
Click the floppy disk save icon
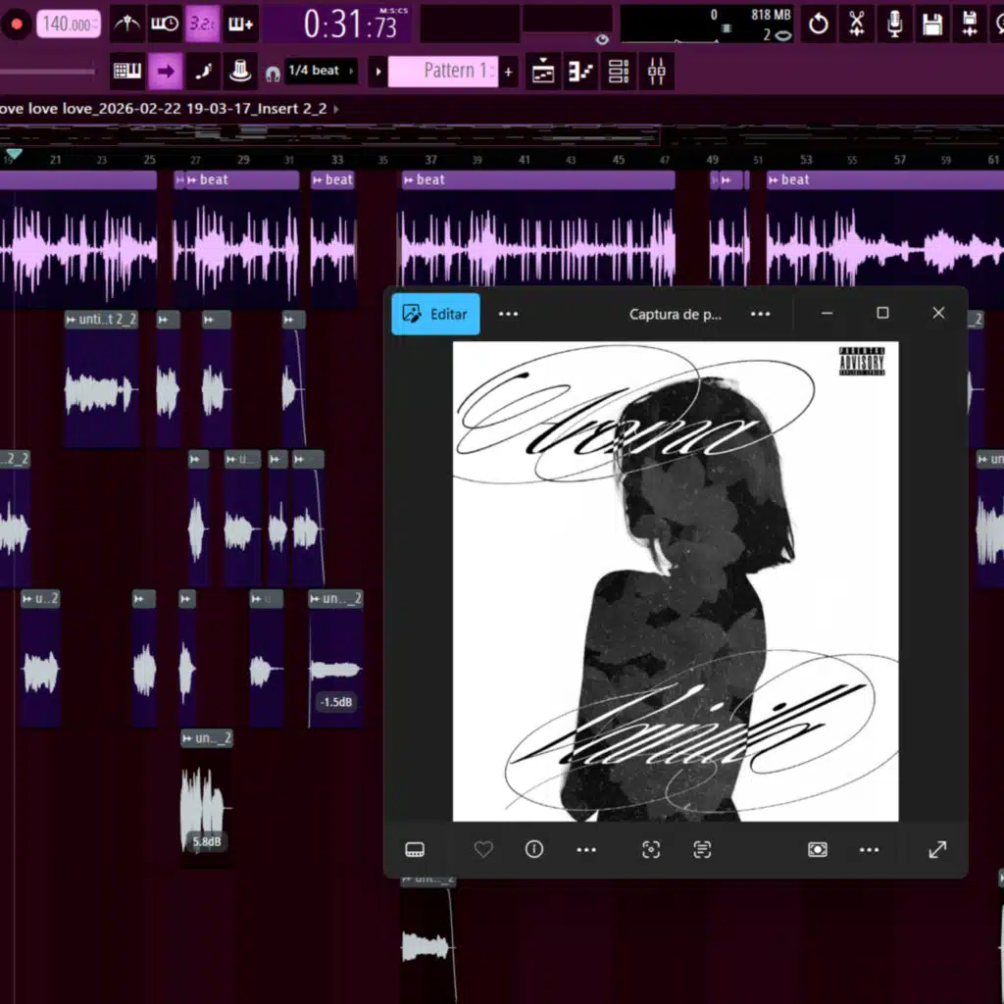pos(932,24)
